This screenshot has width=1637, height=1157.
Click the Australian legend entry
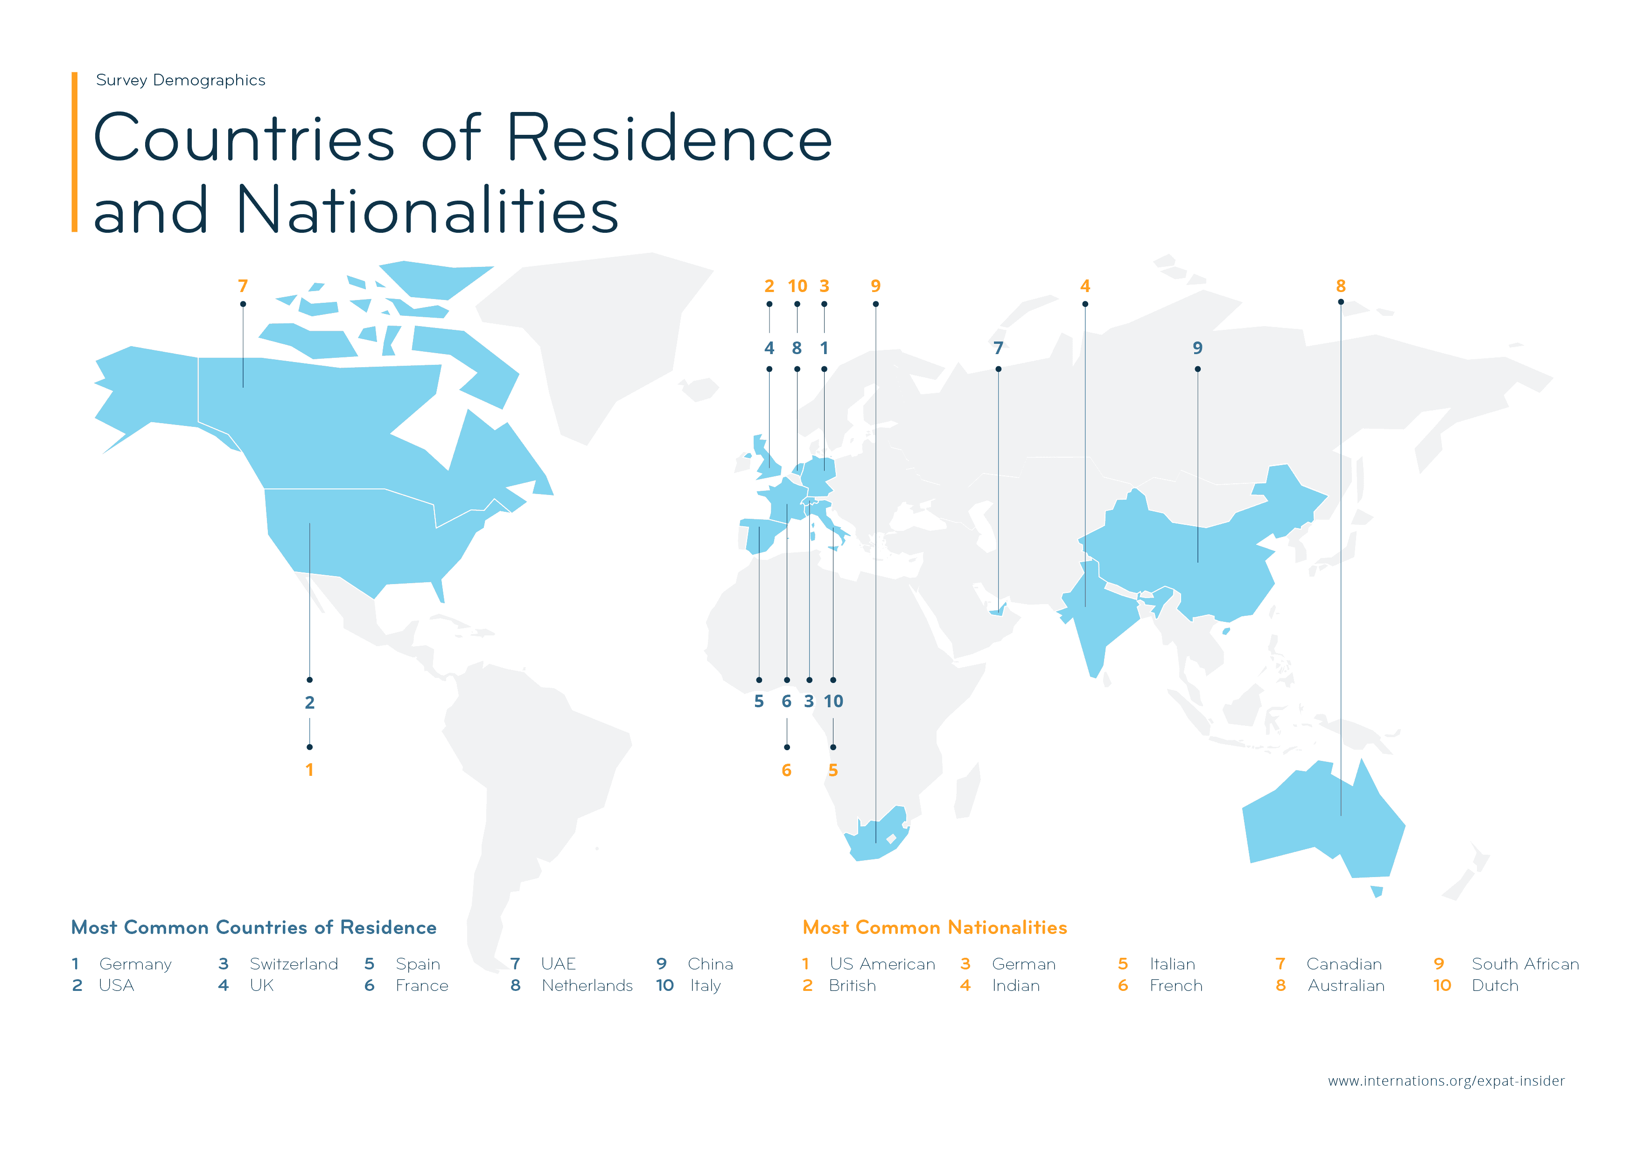(1345, 985)
